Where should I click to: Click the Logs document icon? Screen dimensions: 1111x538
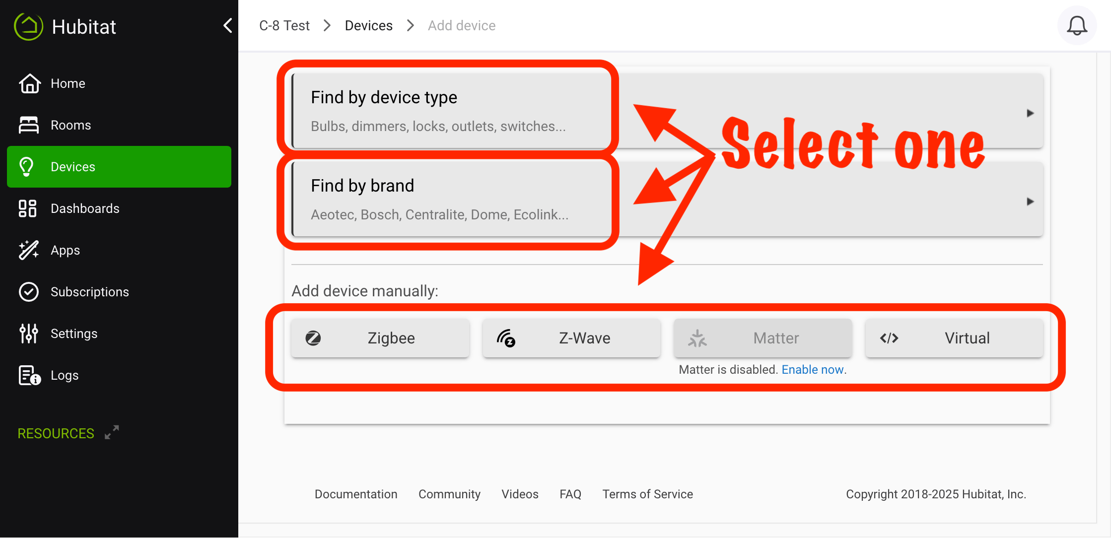[29, 375]
